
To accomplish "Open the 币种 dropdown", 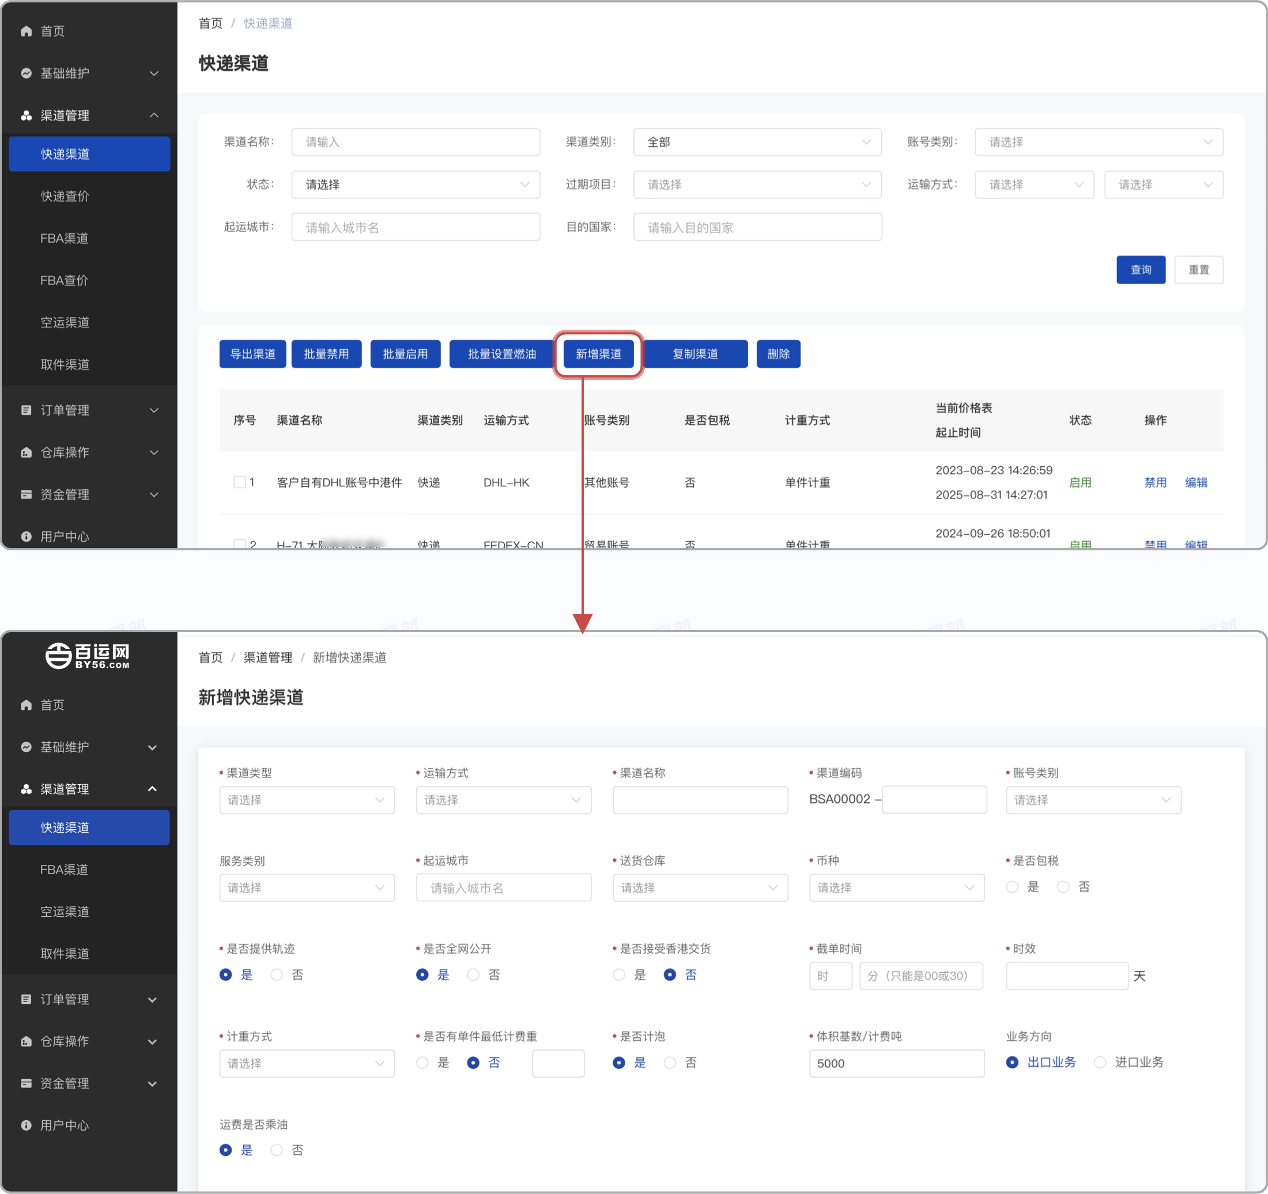I will 896,888.
